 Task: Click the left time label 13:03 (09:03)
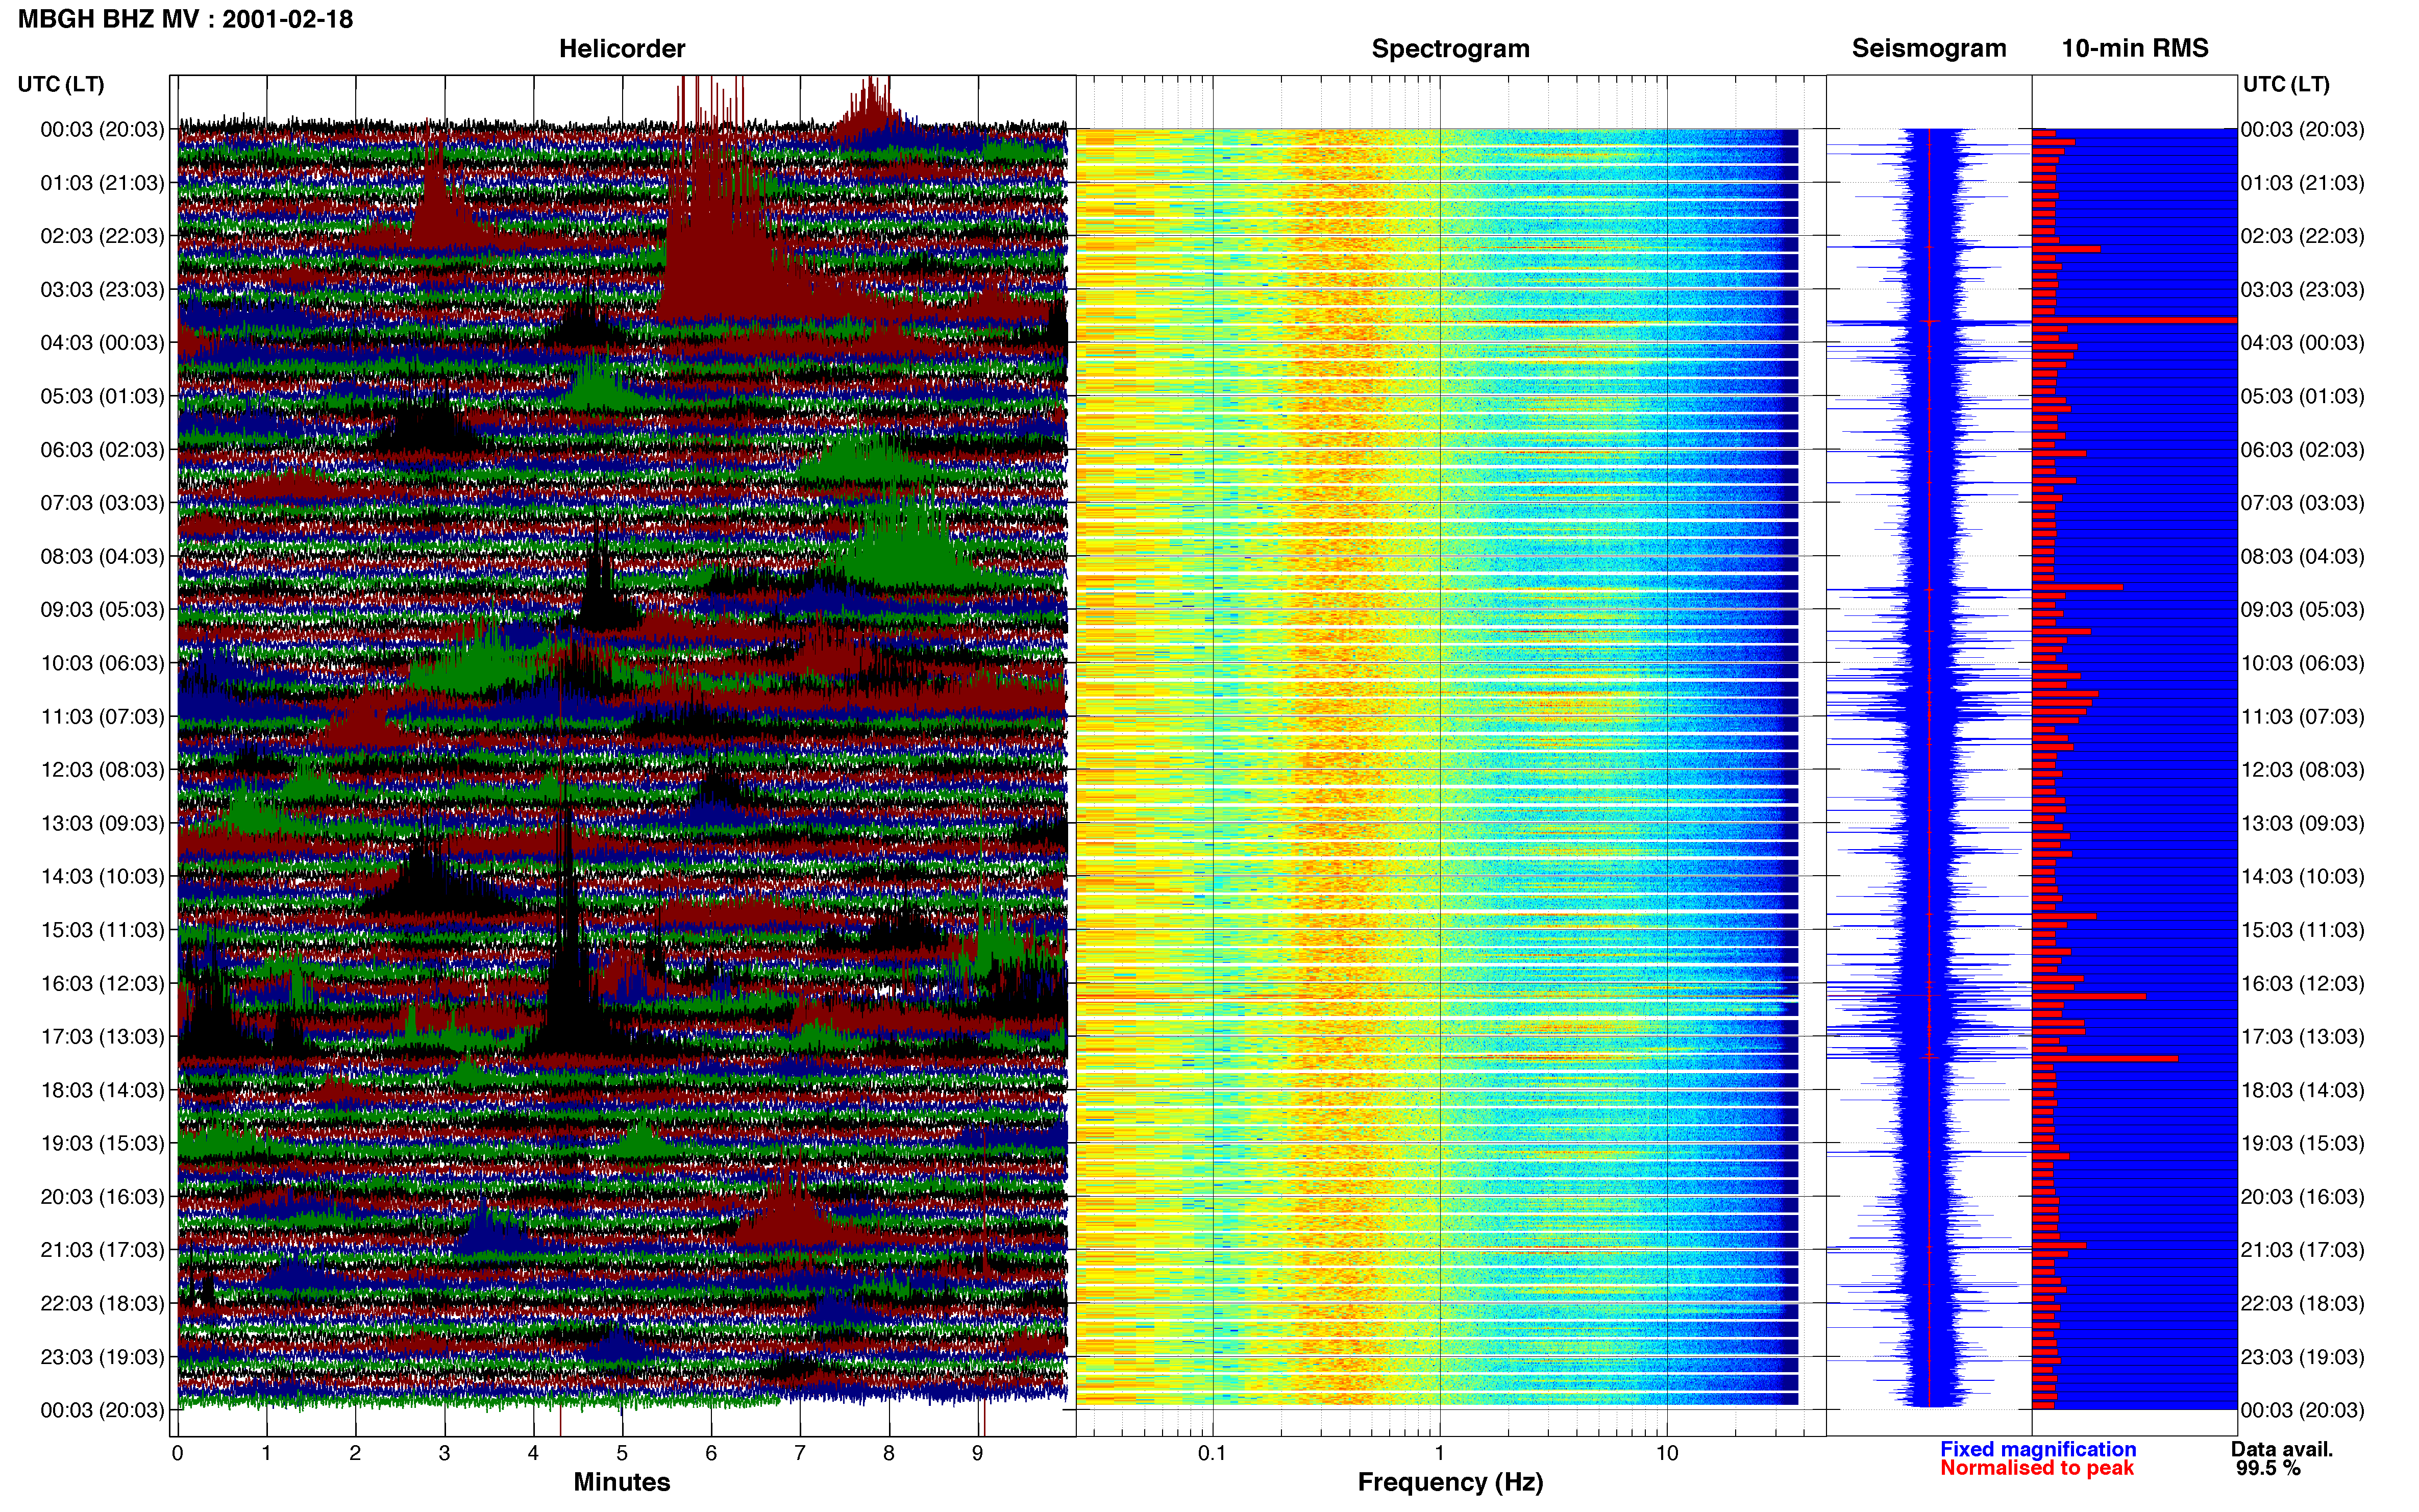pos(102,823)
